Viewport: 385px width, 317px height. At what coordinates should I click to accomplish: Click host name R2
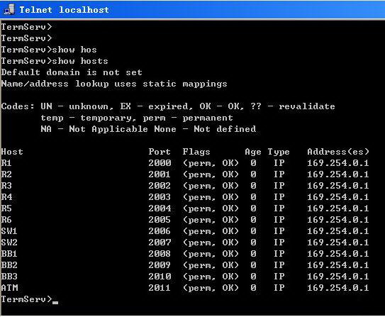(6, 174)
